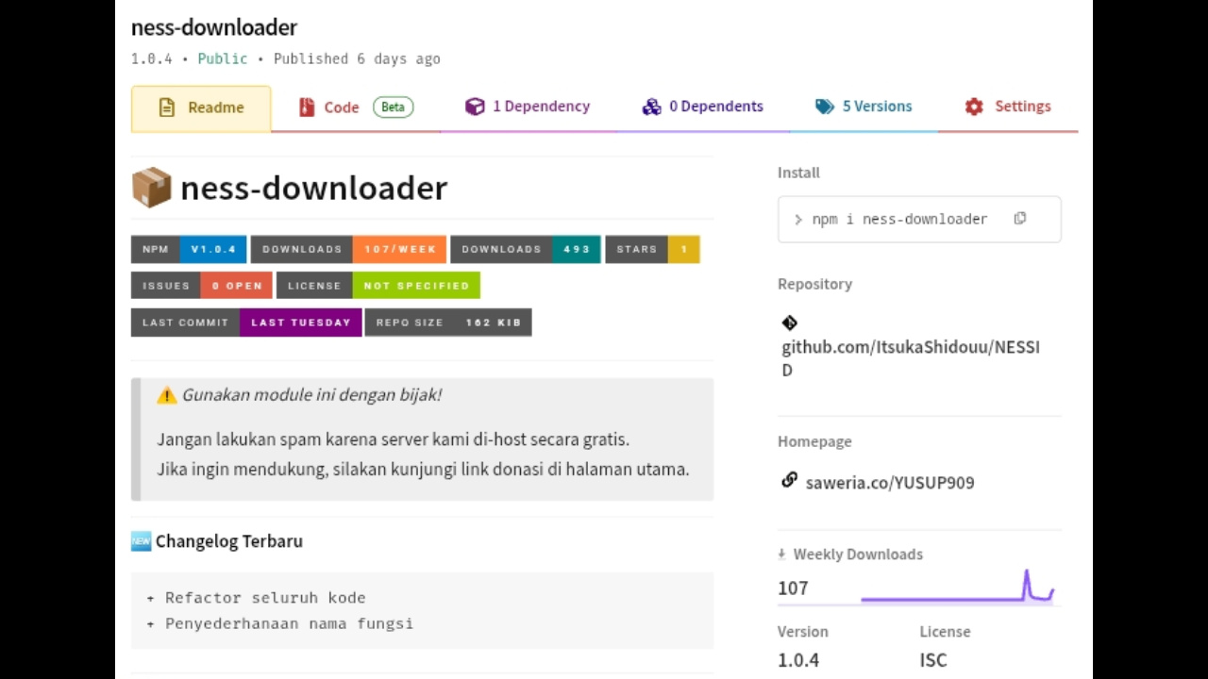1208x679 pixels.
Task: Click the homepage link chain icon
Action: point(789,481)
